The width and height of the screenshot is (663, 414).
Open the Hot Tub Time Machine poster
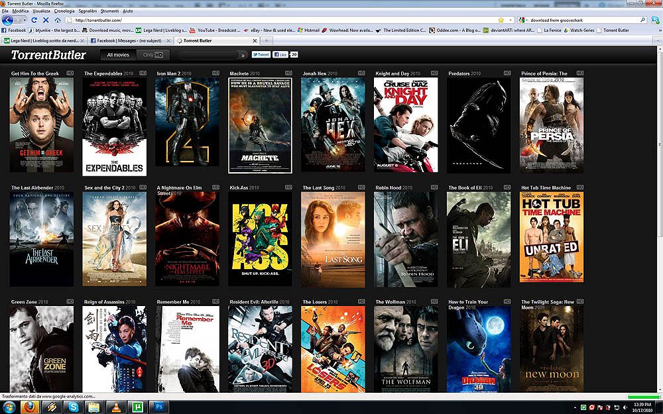coord(552,237)
